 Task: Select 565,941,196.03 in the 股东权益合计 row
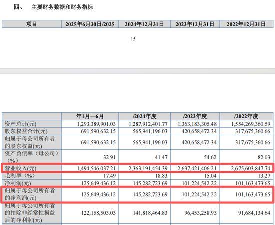coord(150,131)
